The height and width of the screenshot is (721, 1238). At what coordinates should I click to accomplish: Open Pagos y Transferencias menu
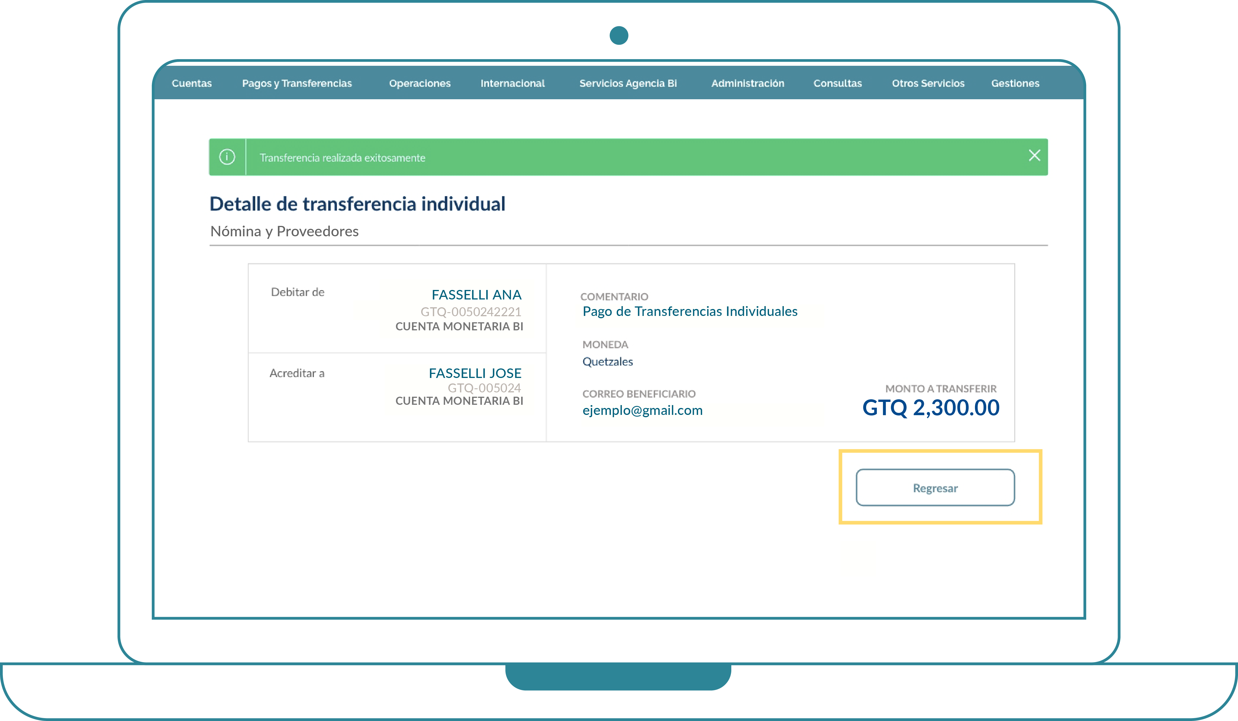click(x=297, y=83)
